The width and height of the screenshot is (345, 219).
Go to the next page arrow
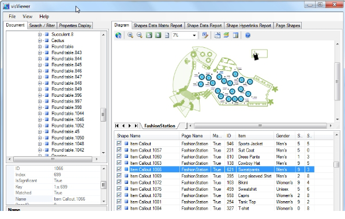[x=130, y=126]
